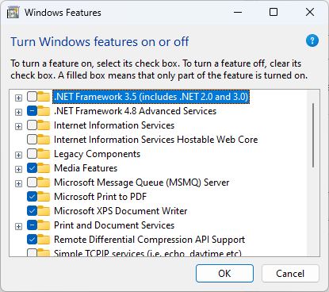Expand the .NET Framework 4.8 Advanced Services node
The image size is (329, 292).
(18, 112)
